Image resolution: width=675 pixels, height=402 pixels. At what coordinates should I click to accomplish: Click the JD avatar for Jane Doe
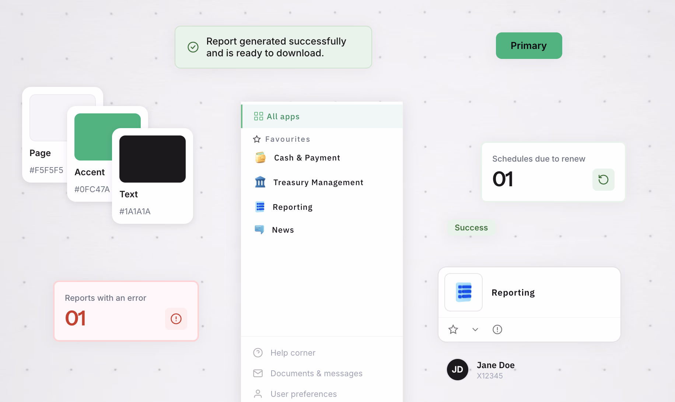pos(458,370)
